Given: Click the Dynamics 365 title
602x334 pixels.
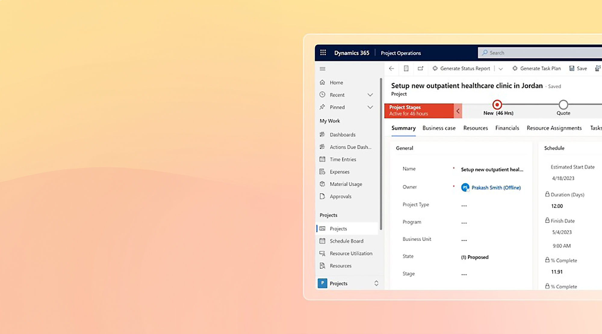Looking at the screenshot, I should click(x=352, y=53).
